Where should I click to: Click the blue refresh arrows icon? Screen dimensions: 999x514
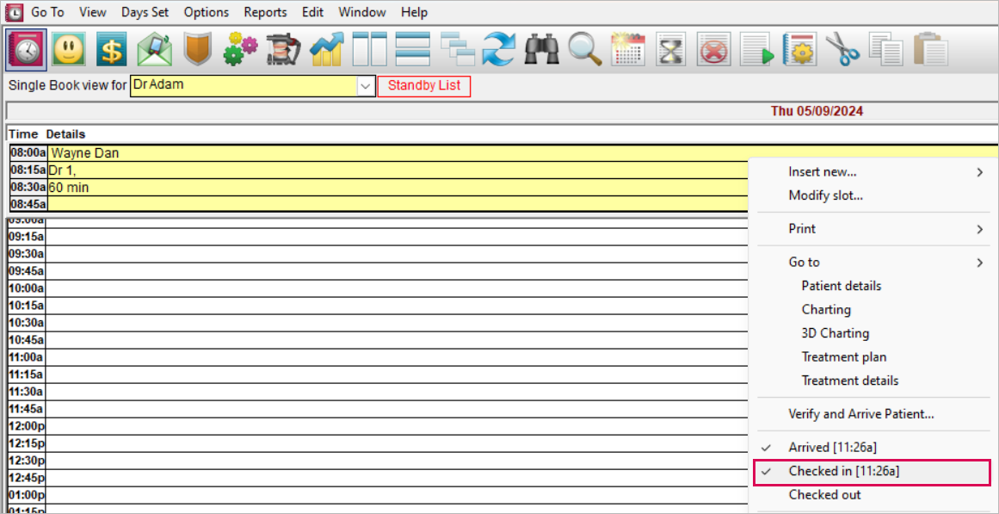tap(499, 50)
